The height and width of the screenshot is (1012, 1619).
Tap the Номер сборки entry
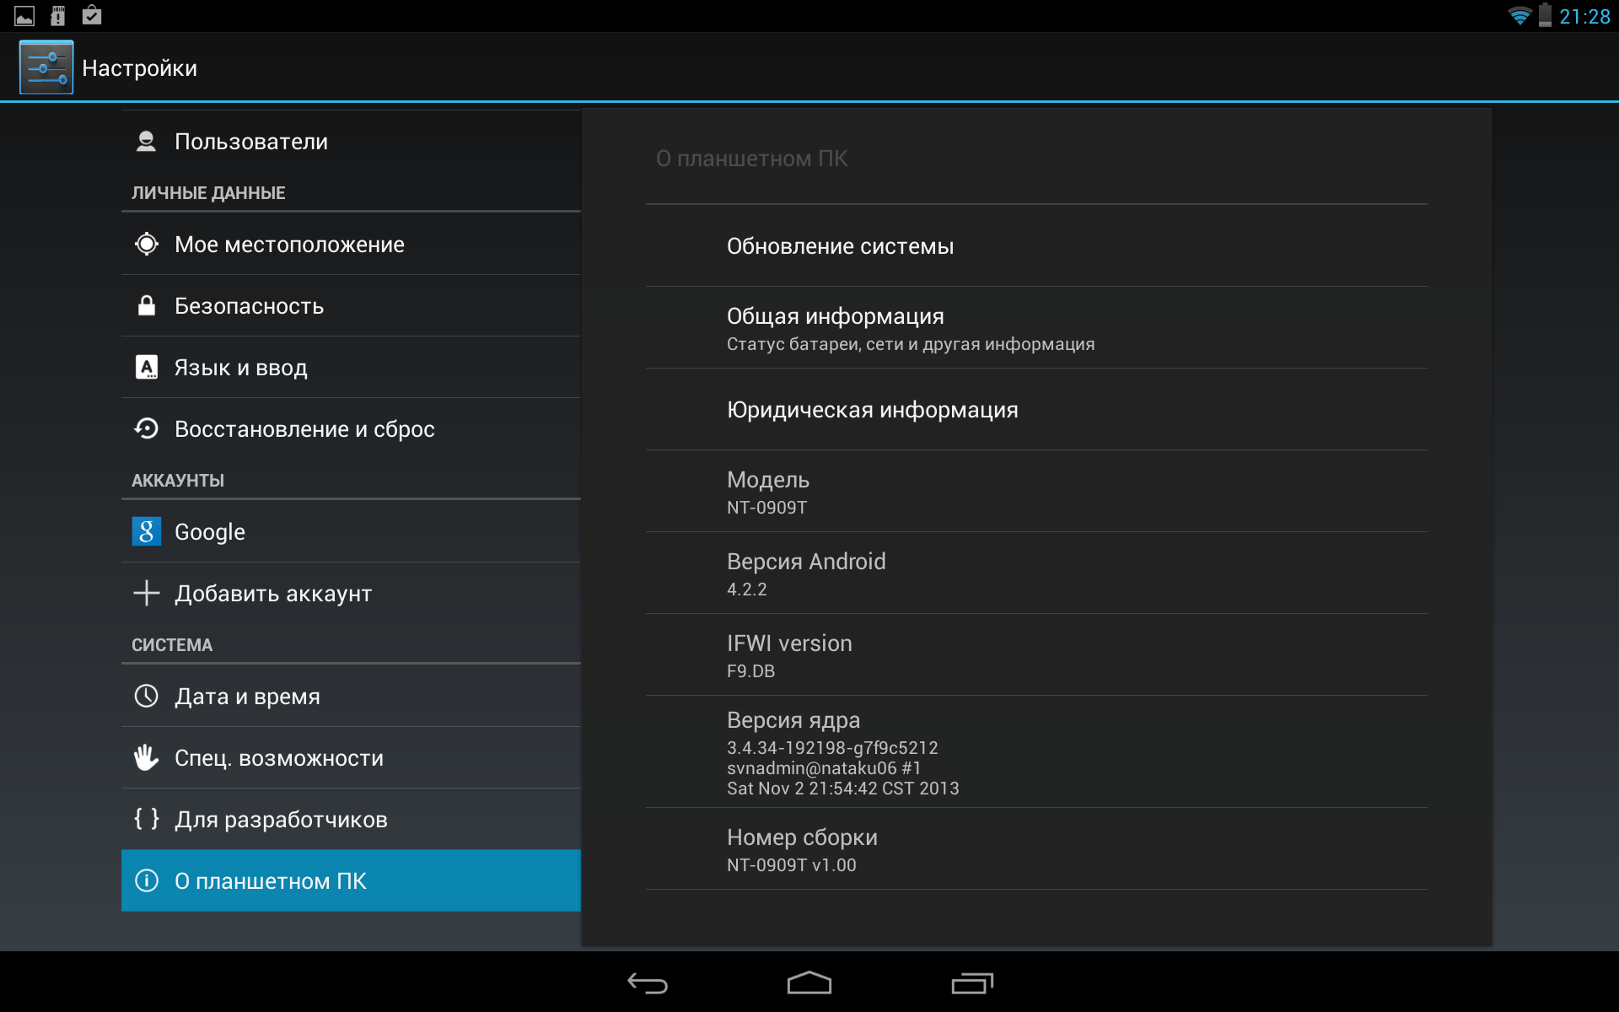[801, 849]
